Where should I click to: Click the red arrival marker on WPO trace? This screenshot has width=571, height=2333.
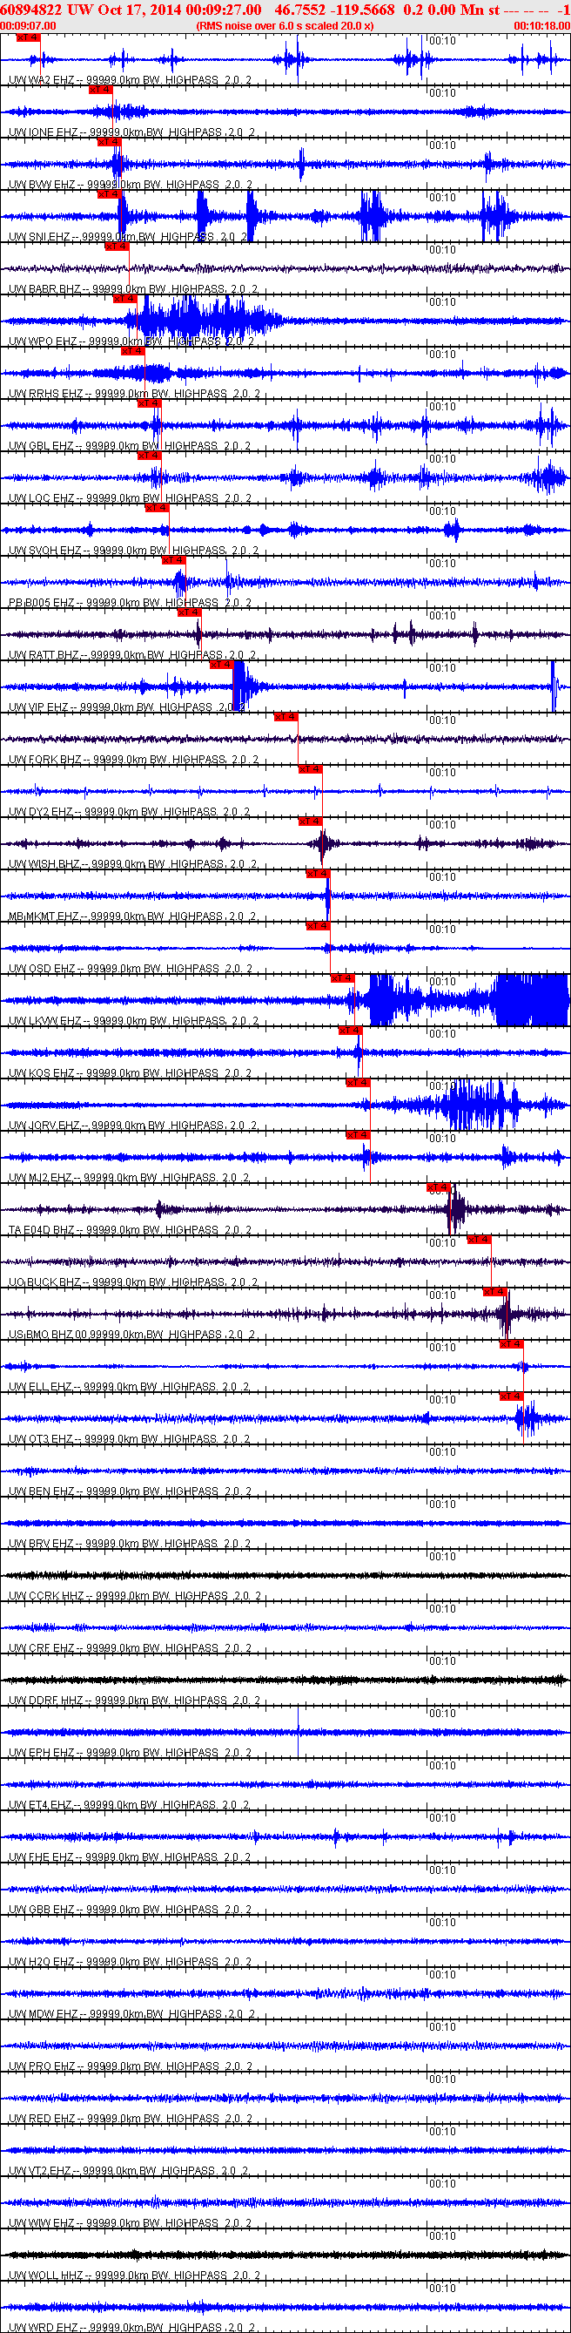124,298
